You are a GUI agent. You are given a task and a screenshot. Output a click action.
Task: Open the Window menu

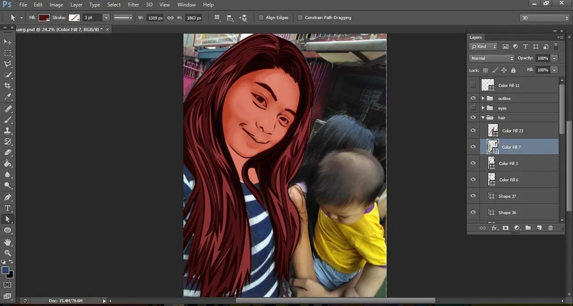click(187, 4)
